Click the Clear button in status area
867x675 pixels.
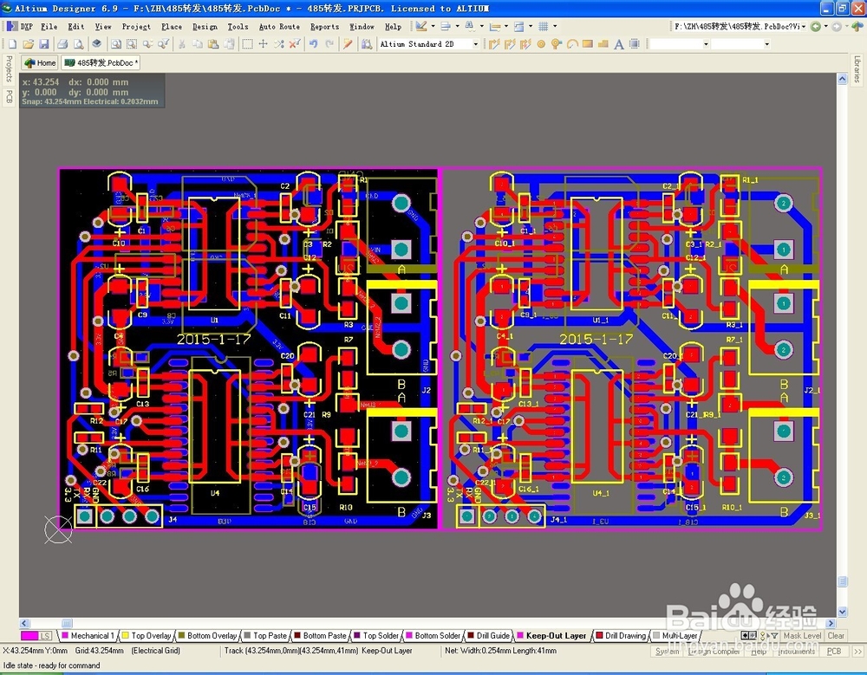(836, 636)
